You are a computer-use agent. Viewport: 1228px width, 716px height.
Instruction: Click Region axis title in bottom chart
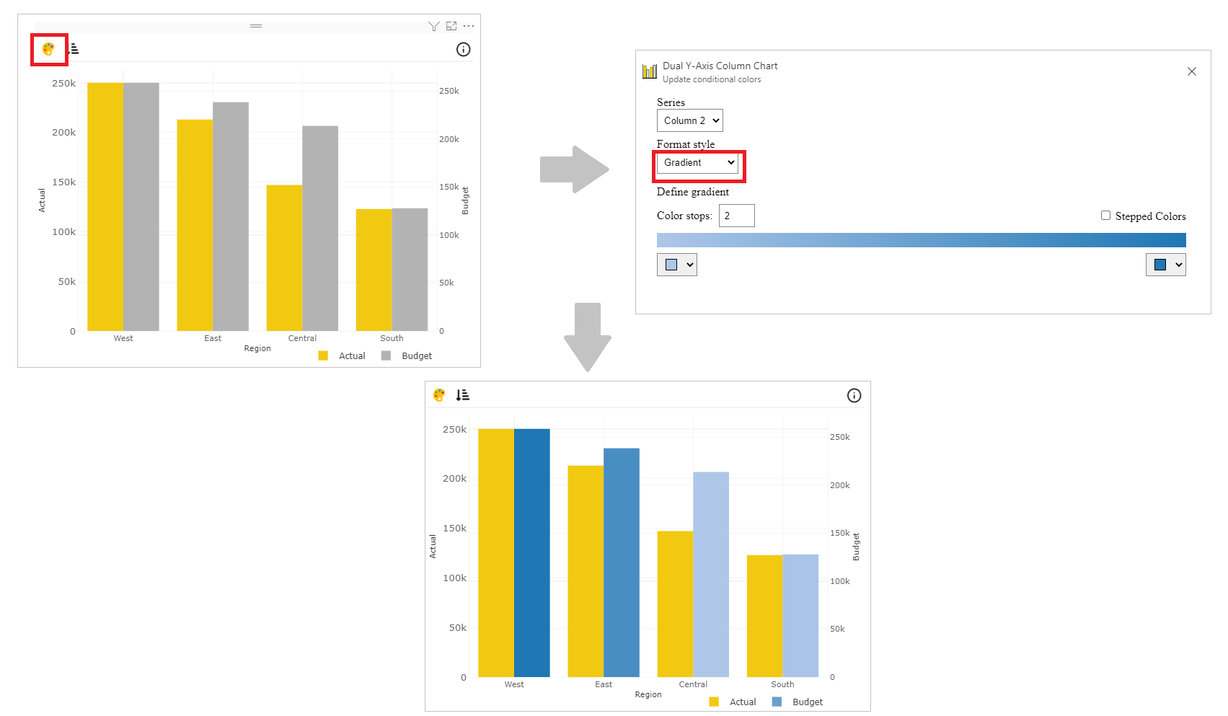tap(648, 694)
